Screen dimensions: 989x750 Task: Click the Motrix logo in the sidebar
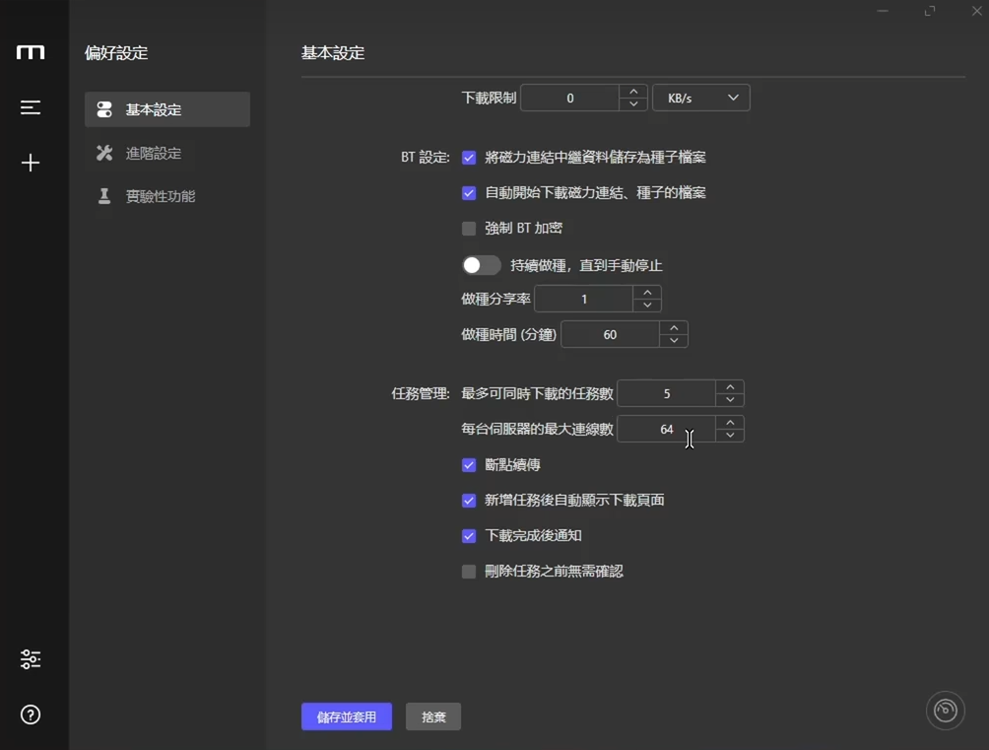point(31,53)
